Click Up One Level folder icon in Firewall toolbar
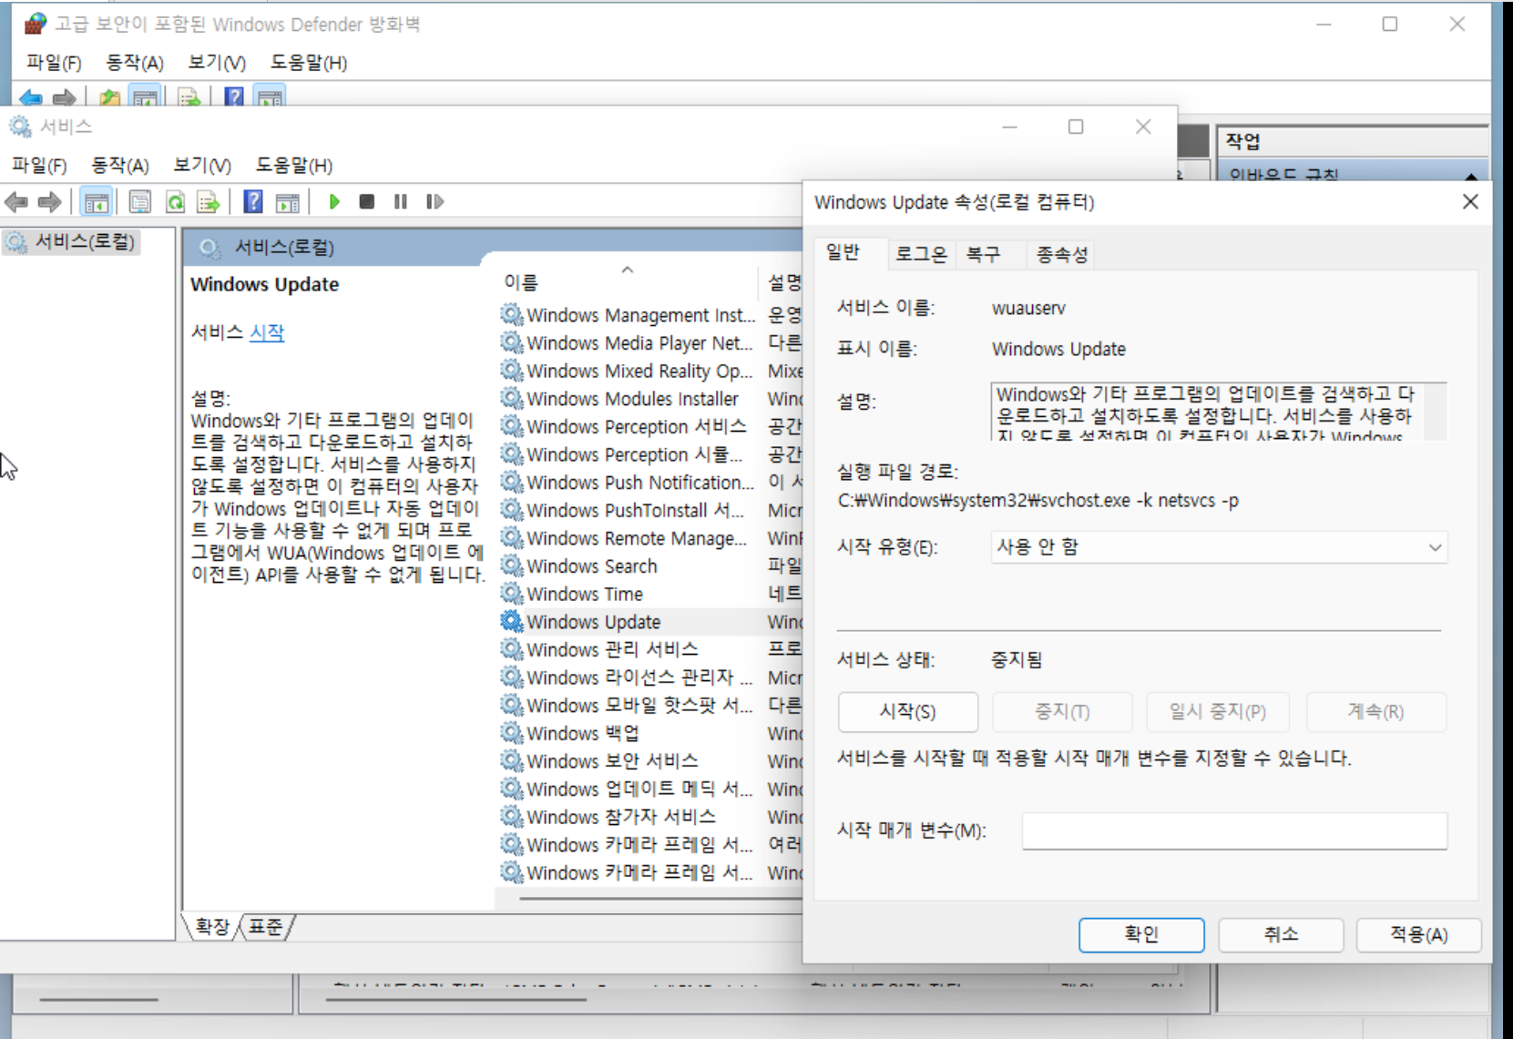Image resolution: width=1513 pixels, height=1039 pixels. coord(110,97)
